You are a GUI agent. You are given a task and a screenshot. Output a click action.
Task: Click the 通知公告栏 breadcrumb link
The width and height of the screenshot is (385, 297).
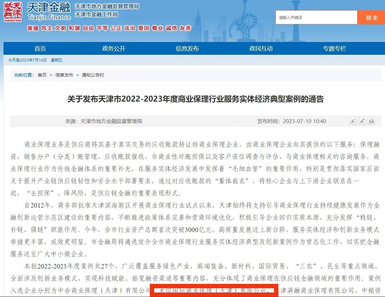[93, 75]
